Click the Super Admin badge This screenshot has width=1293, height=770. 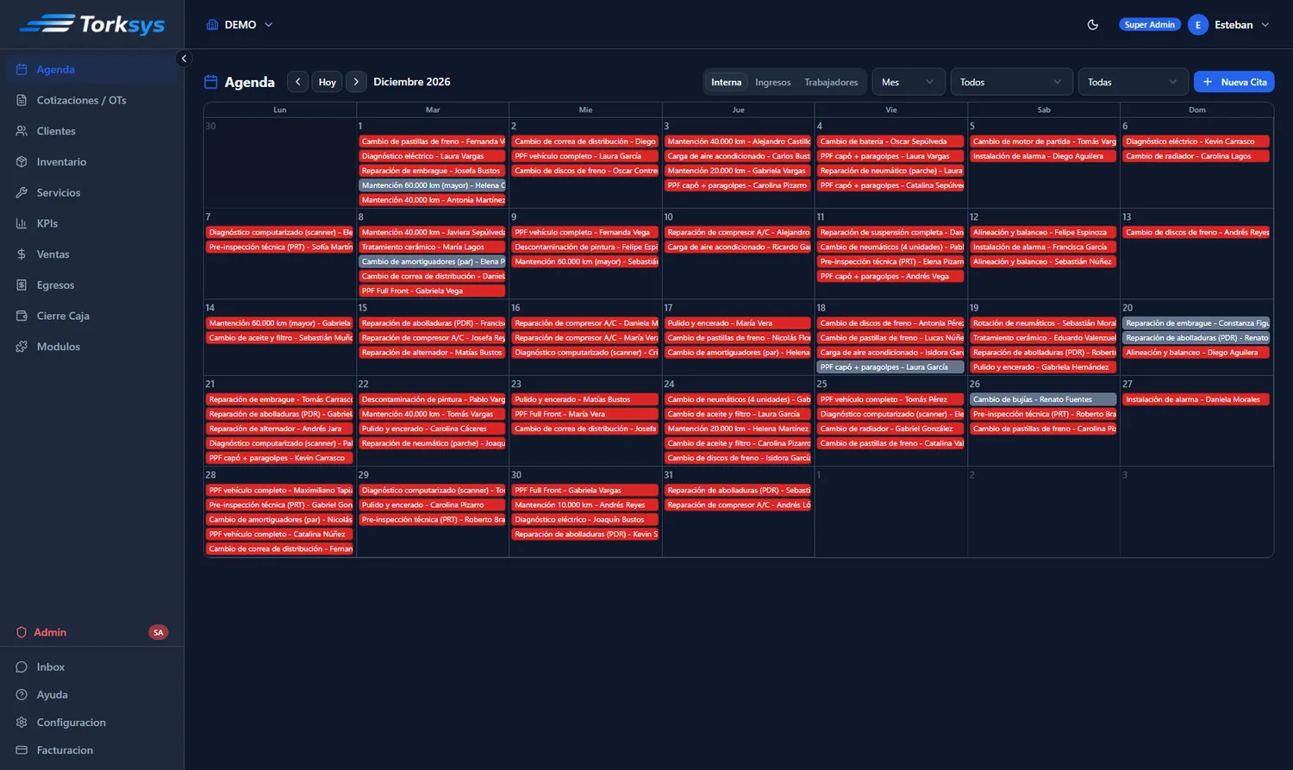point(1149,25)
